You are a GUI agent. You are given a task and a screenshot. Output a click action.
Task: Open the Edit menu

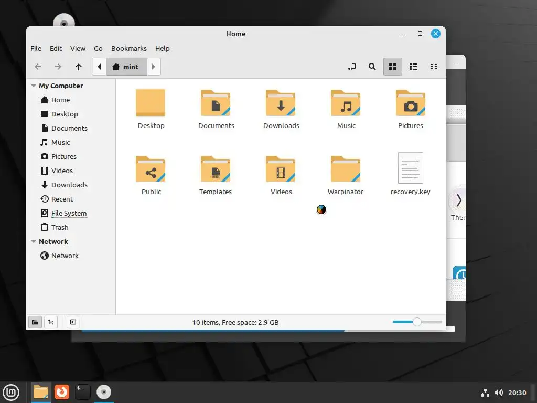click(56, 49)
